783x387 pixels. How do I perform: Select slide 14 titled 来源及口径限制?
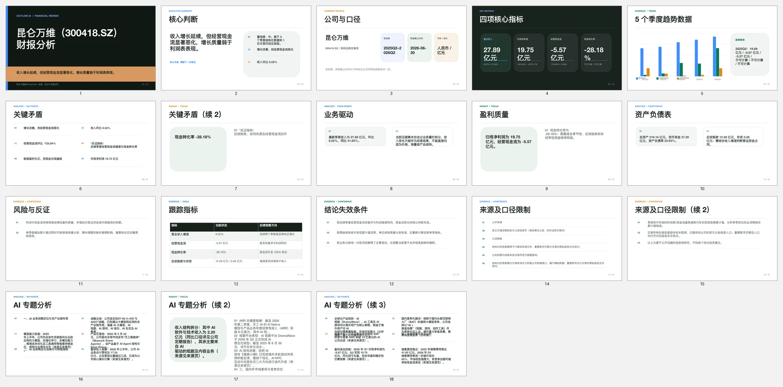[547, 238]
